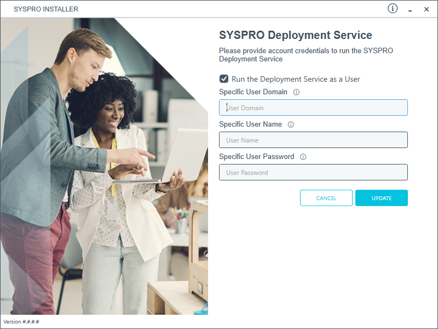Select the User Password entry field
This screenshot has width=438, height=329.
(x=313, y=172)
